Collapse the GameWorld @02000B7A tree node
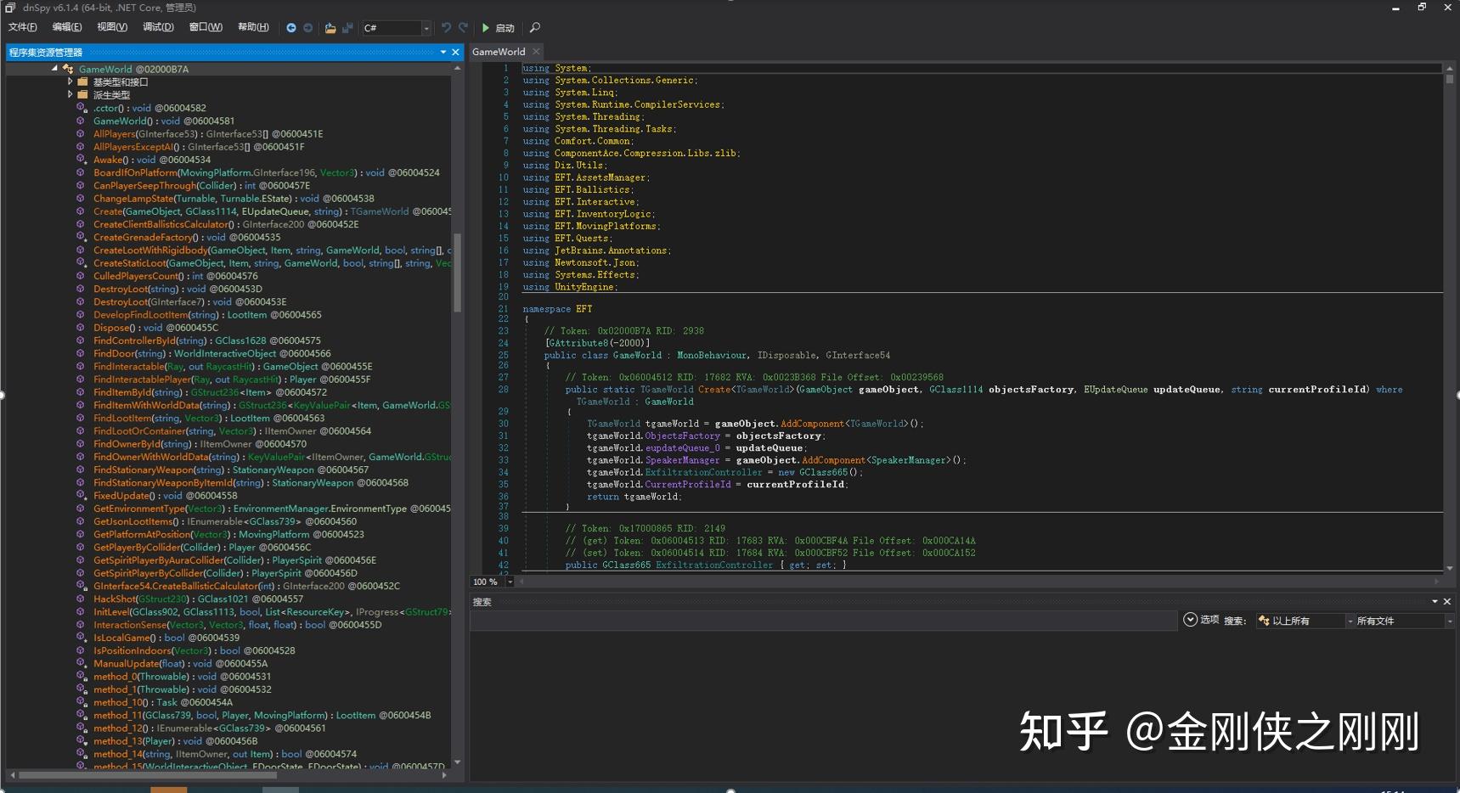The width and height of the screenshot is (1460, 793). coord(55,69)
